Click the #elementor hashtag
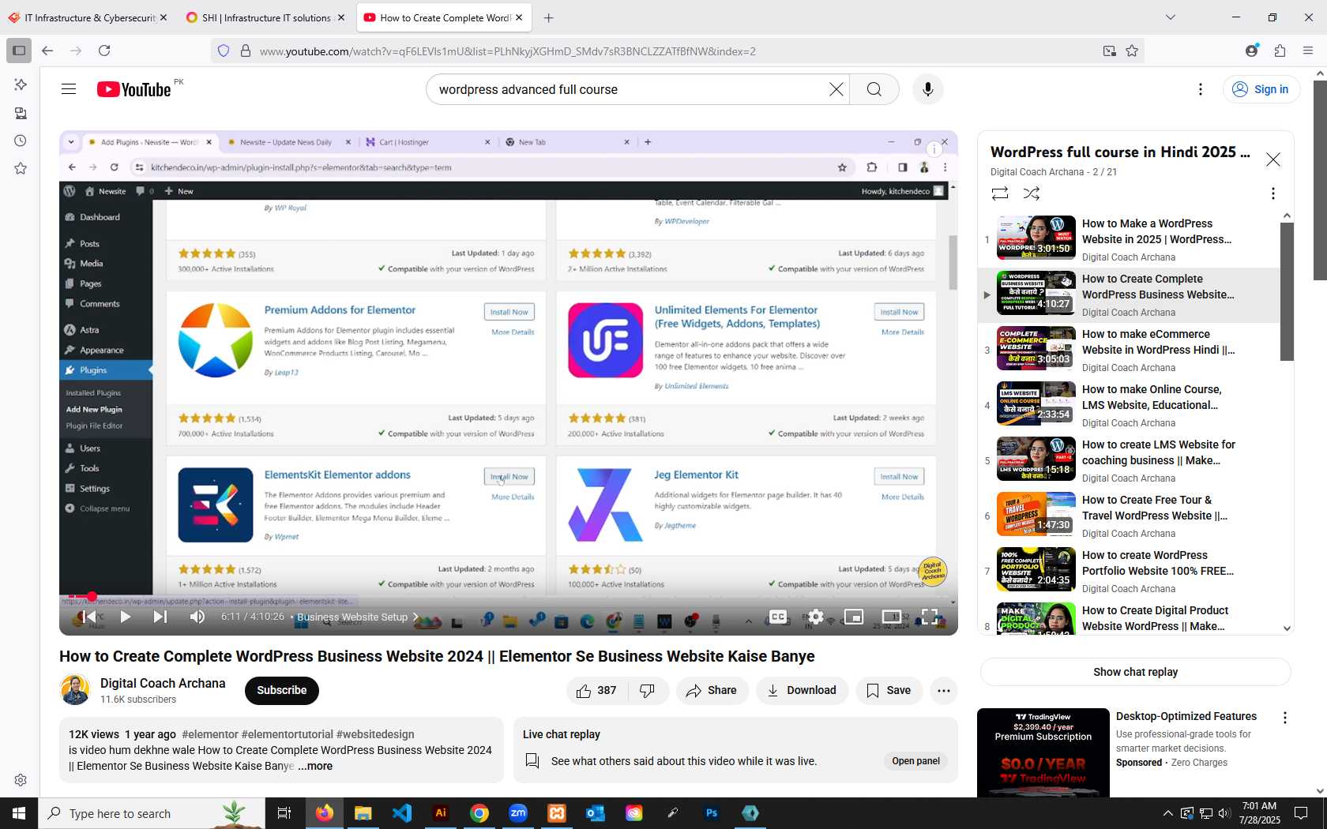This screenshot has height=829, width=1327. (x=209, y=734)
